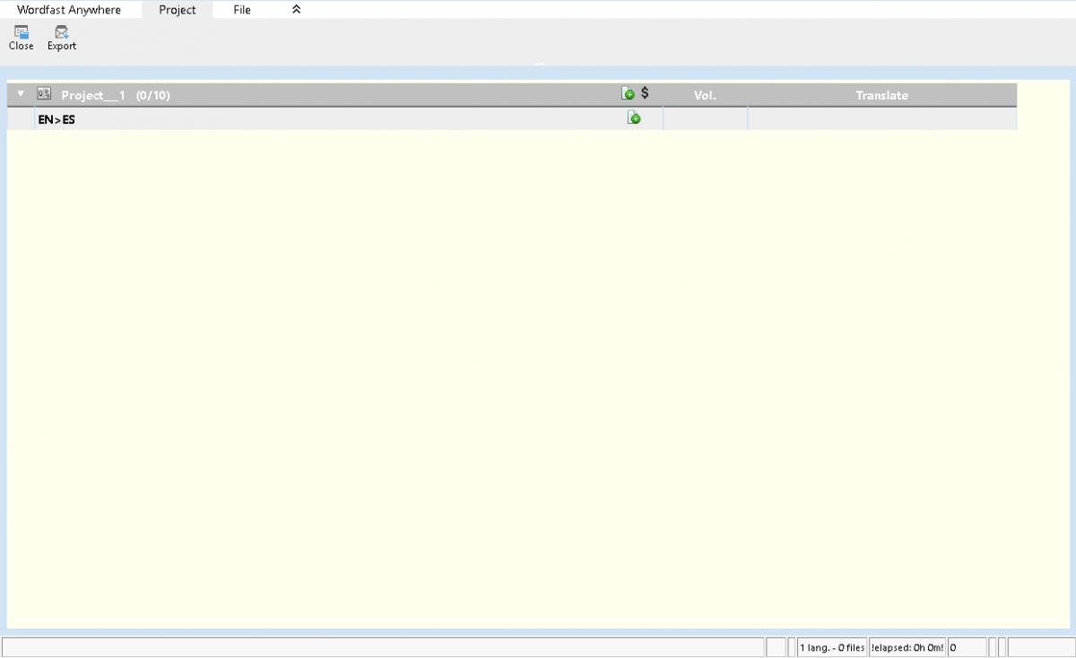
Task: Click the status bar field showing 0
Action: click(x=966, y=647)
